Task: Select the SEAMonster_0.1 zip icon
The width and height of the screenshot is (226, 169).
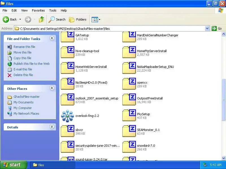Action: point(129,131)
